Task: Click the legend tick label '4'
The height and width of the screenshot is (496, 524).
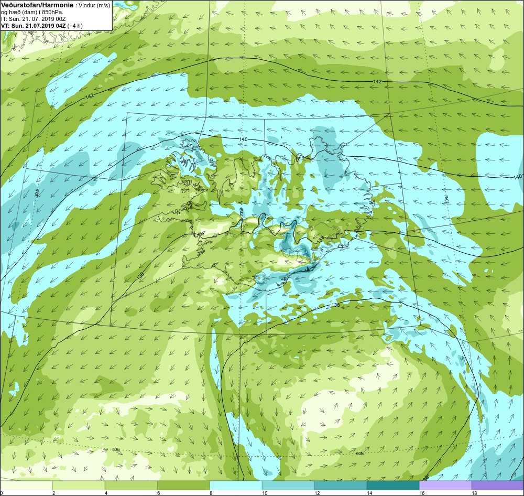Action: coord(106,493)
